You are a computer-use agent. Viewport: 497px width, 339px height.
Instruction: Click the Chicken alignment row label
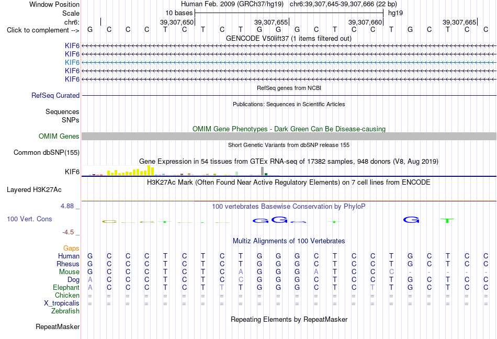[67, 295]
